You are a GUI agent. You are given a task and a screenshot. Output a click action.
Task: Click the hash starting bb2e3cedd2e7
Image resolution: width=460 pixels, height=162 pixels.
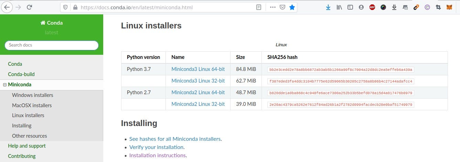(341, 70)
